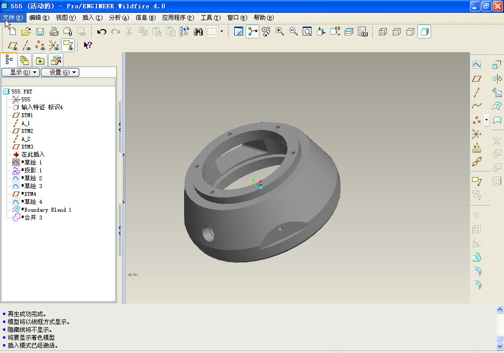Click the Regenerate model icon
The image size is (504, 353).
[185, 32]
